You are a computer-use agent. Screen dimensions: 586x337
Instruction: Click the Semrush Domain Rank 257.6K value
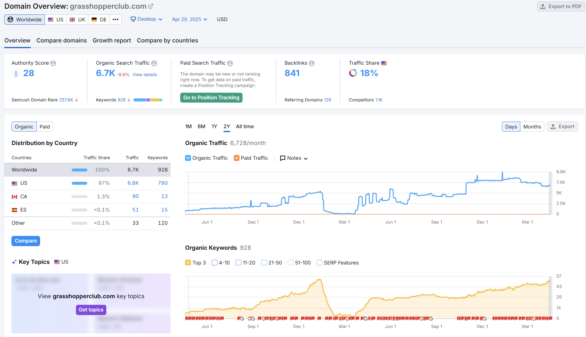coord(66,100)
